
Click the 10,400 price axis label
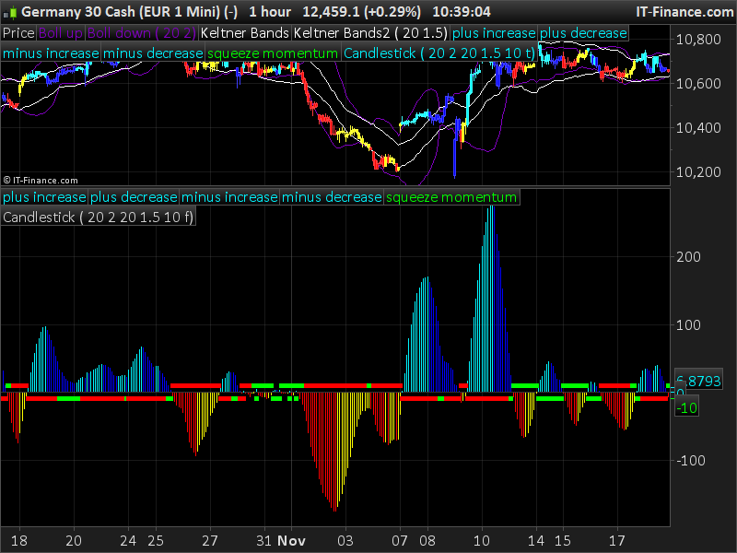(698, 127)
